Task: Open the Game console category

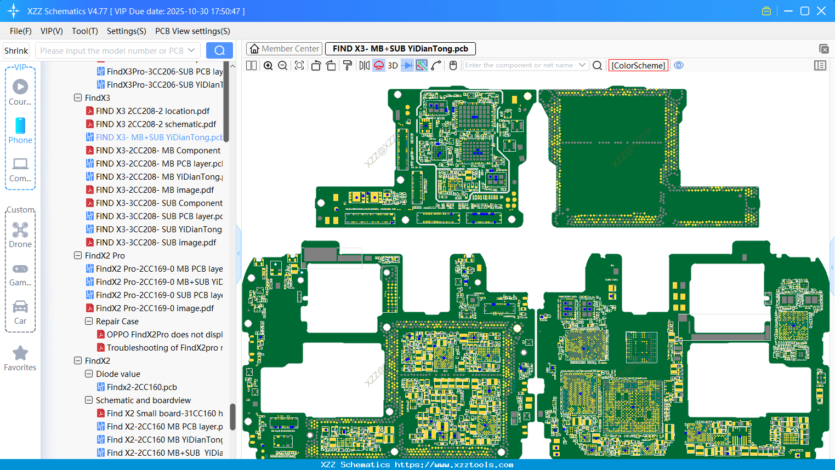Action: tap(20, 274)
